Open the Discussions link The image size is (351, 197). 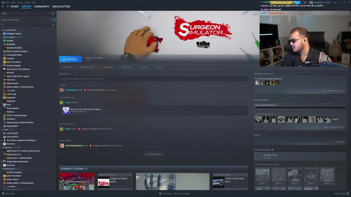tap(127, 67)
